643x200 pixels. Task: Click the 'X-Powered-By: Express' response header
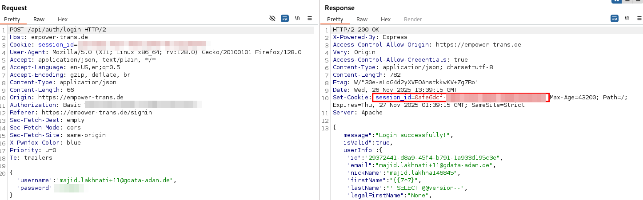370,37
